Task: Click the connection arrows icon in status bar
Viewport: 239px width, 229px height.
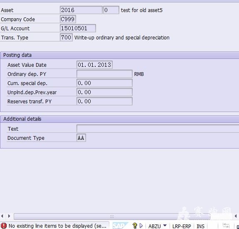Action: [226, 226]
